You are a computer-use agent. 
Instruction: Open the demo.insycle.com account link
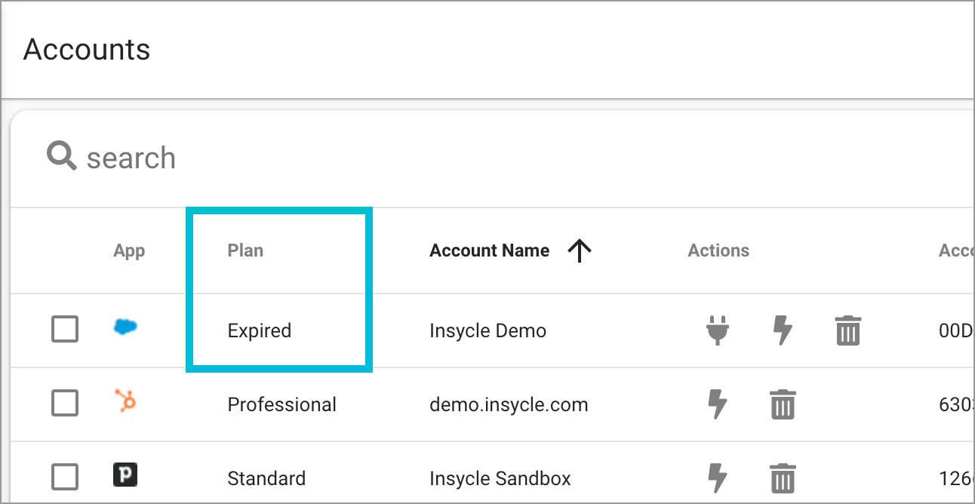509,404
